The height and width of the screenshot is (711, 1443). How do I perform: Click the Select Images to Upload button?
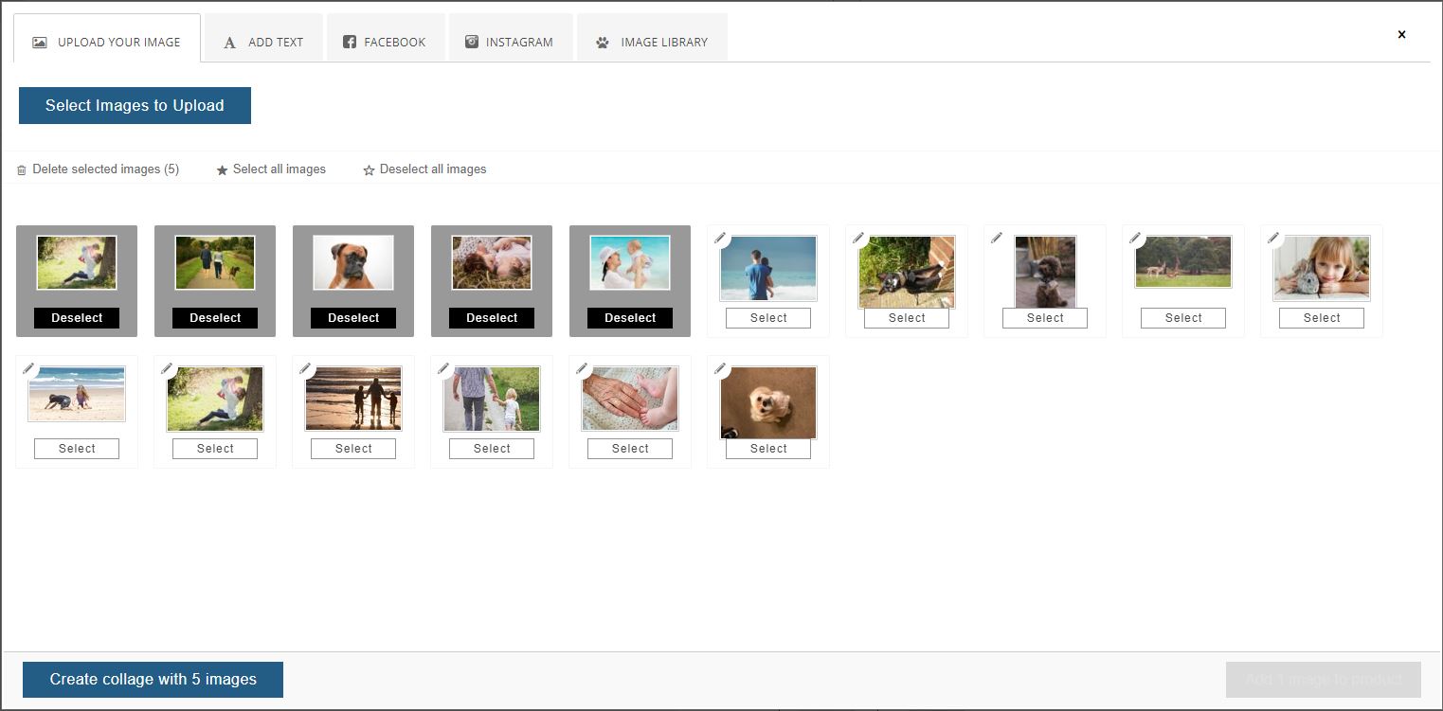(134, 105)
